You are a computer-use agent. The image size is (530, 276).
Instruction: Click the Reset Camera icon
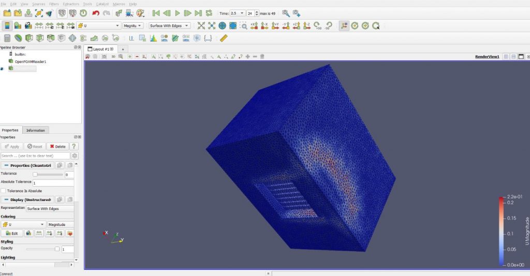[x=200, y=25]
